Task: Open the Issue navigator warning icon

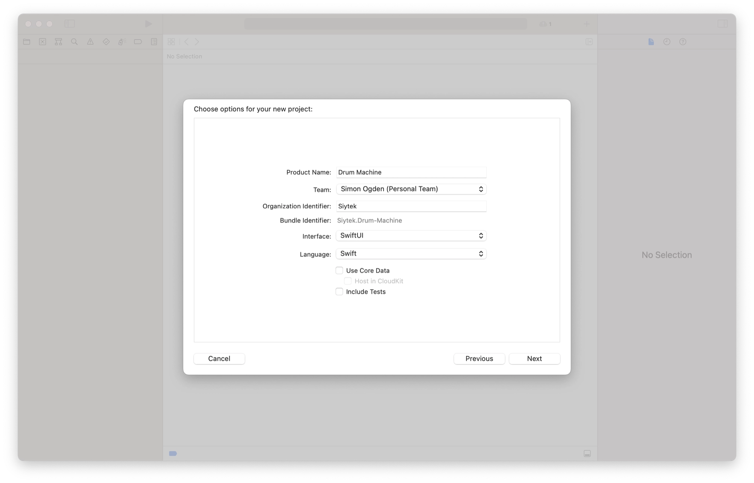Action: click(90, 42)
